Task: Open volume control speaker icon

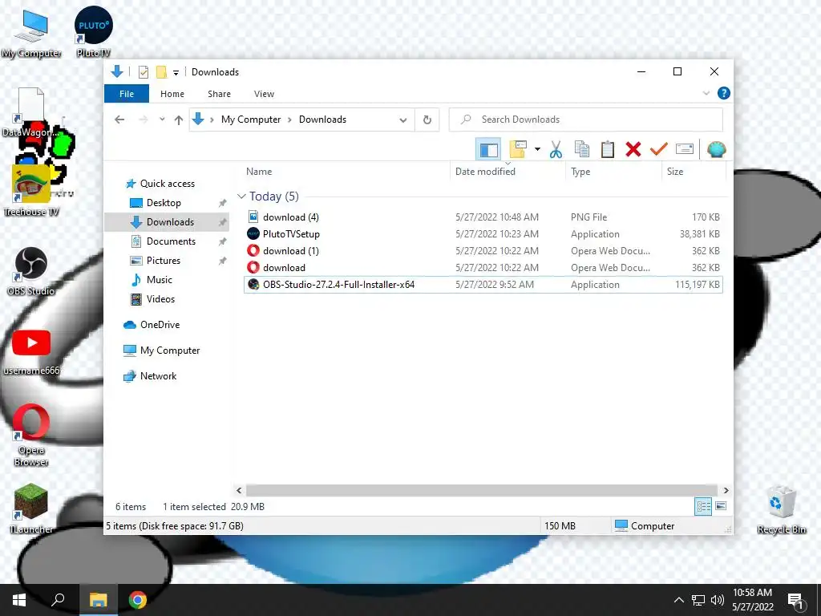Action: (718, 600)
